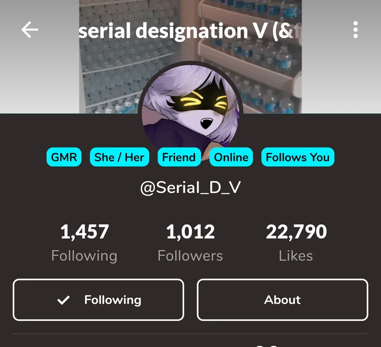Select the Friend badge
The width and height of the screenshot is (381, 347).
tap(179, 157)
